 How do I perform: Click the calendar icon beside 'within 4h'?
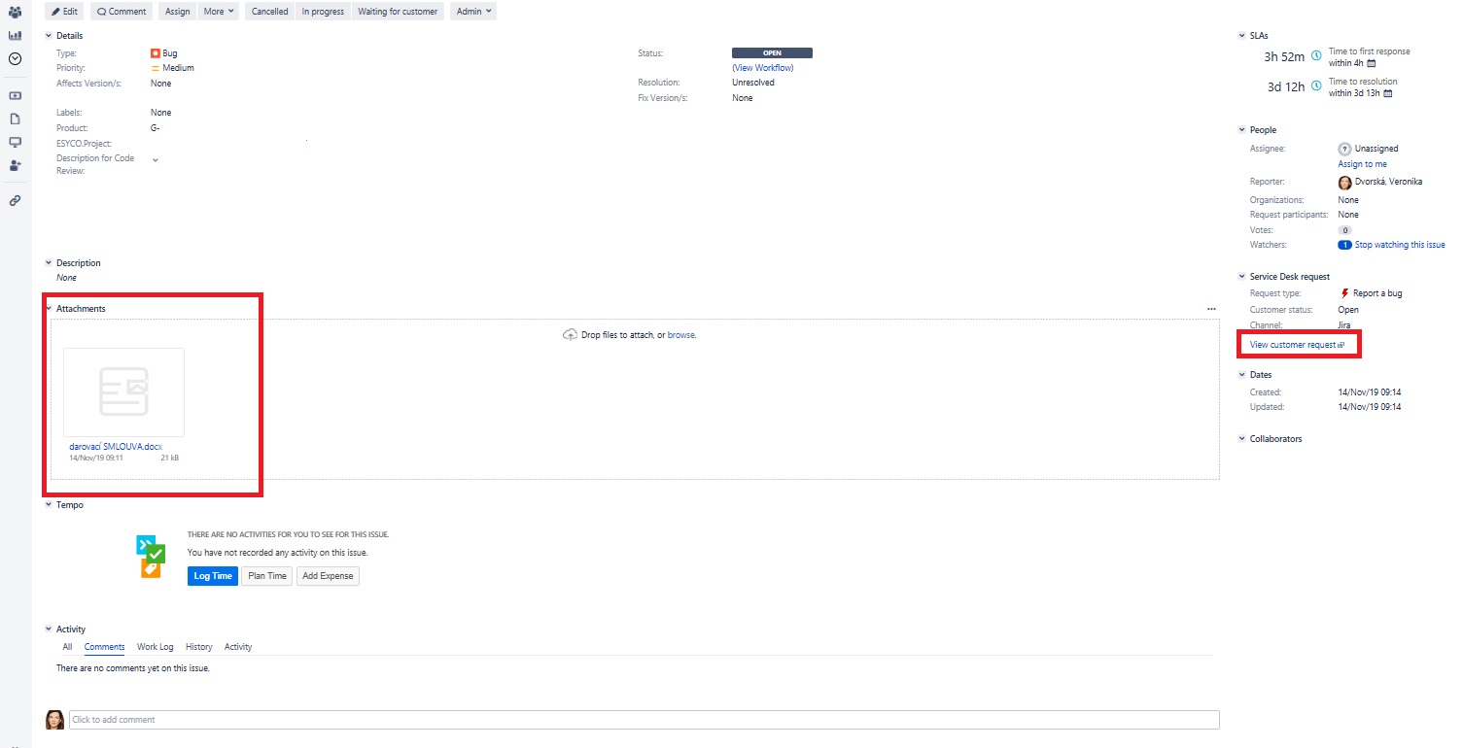(1372, 63)
